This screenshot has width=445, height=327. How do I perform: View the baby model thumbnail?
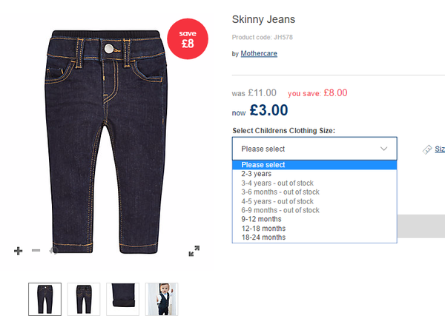click(x=162, y=299)
